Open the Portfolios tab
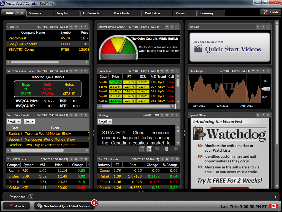The image size is (282, 212). click(157, 13)
